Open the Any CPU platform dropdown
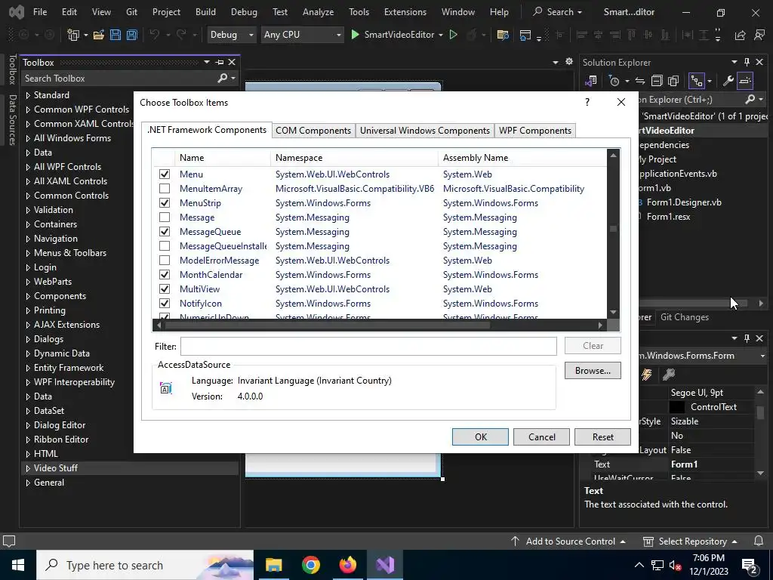 tap(302, 35)
